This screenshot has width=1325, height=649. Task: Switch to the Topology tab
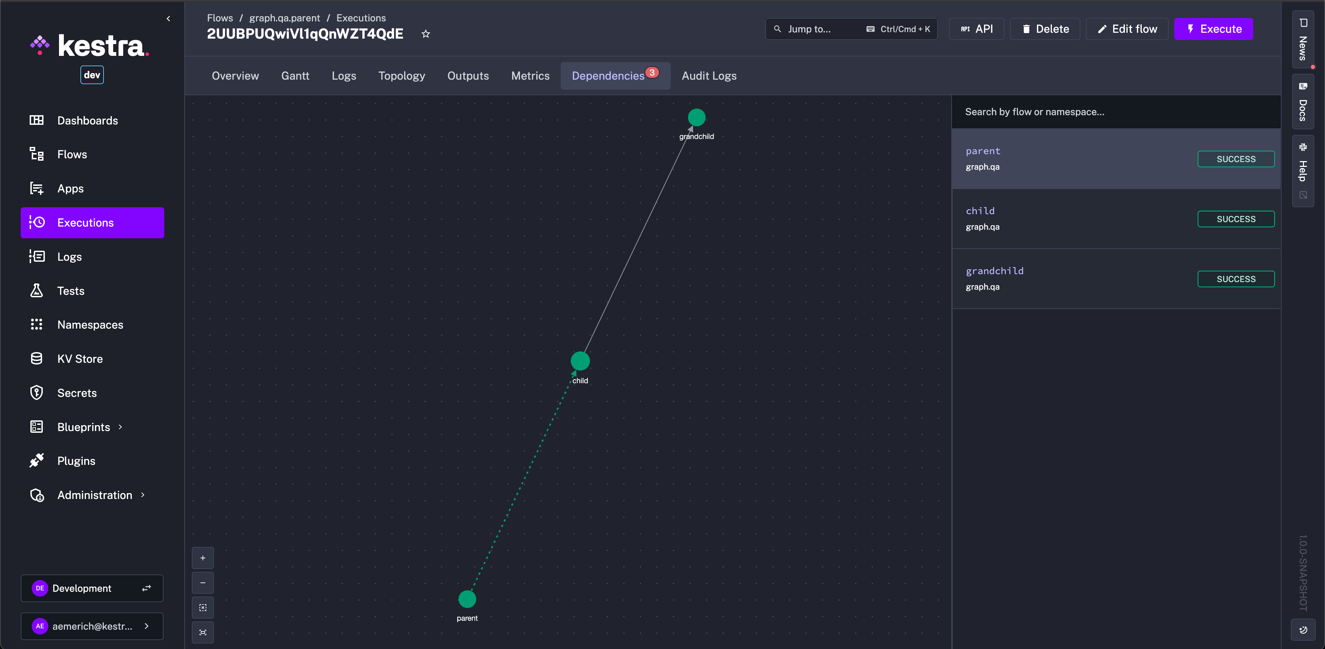tap(402, 76)
